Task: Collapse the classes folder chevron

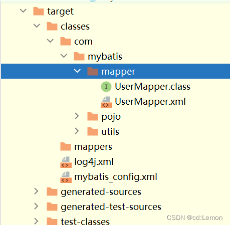Action: pos(37,26)
